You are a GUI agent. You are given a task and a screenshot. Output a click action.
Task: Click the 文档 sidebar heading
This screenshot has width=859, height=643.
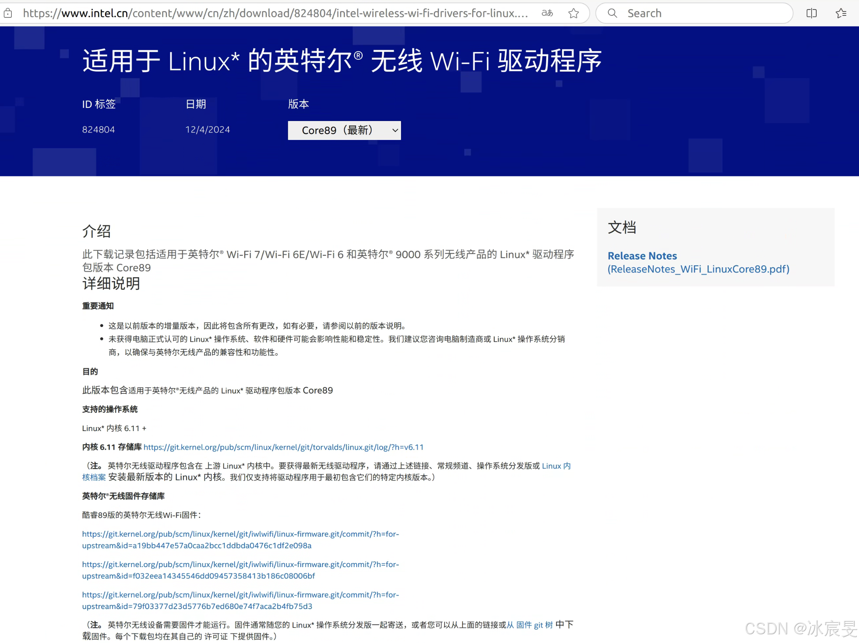pyautogui.click(x=622, y=227)
